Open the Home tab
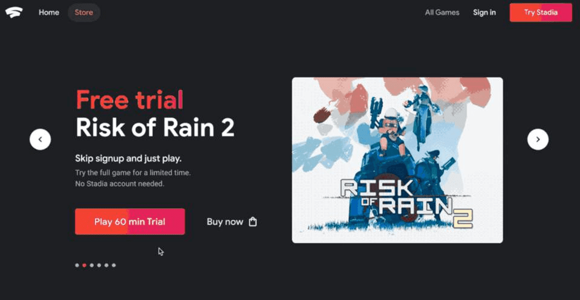The image size is (580, 300). pos(49,13)
